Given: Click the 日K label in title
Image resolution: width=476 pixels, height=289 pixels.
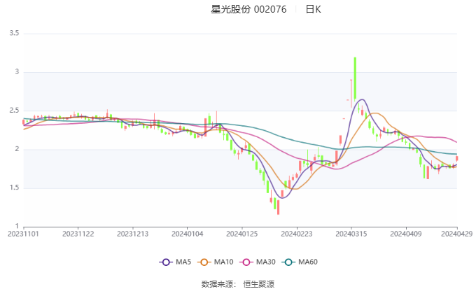Looking at the screenshot, I should pos(314,9).
